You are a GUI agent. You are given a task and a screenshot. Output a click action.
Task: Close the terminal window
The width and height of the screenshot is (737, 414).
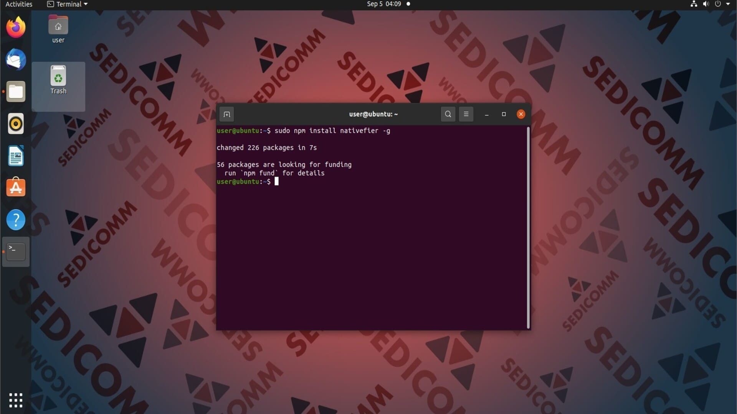coord(521,114)
